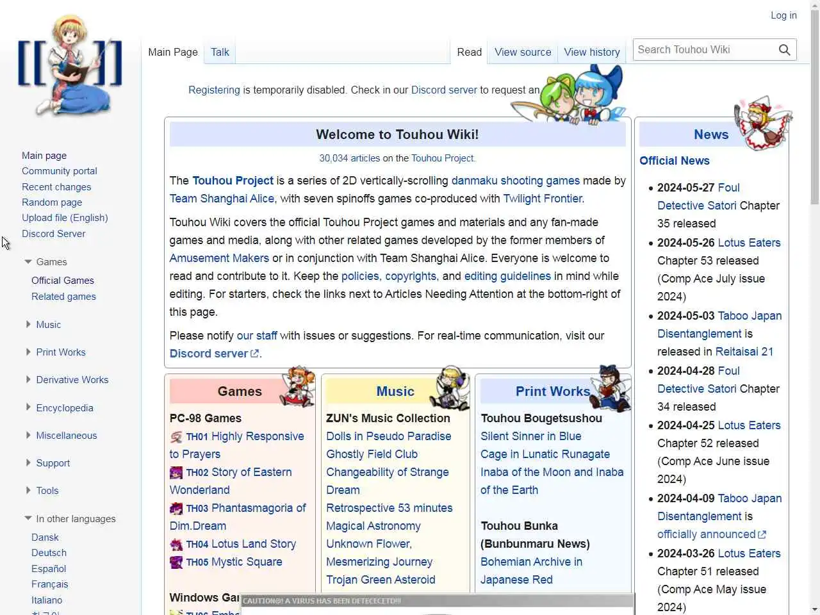820x615 pixels.
Task: Go to a Random page
Action: (52, 202)
